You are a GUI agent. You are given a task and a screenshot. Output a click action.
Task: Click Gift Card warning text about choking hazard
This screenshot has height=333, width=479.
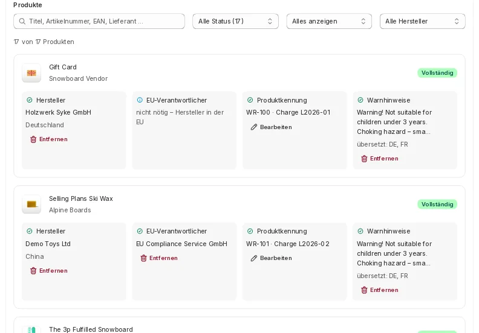pyautogui.click(x=394, y=122)
